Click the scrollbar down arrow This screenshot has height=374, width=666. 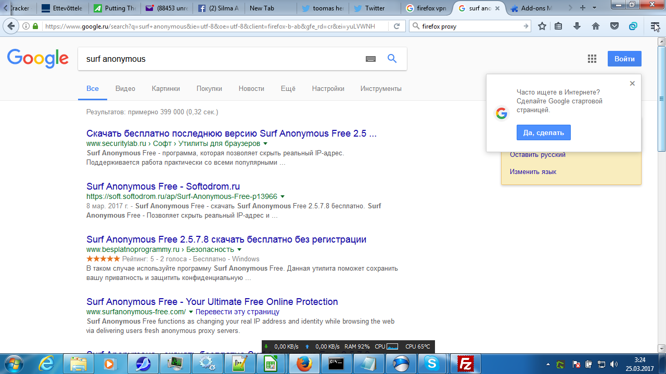tap(662, 349)
